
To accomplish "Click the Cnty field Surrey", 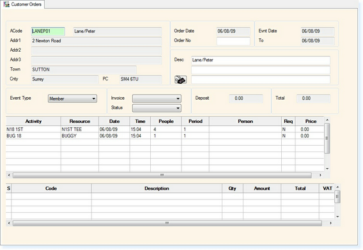I will click(x=65, y=79).
